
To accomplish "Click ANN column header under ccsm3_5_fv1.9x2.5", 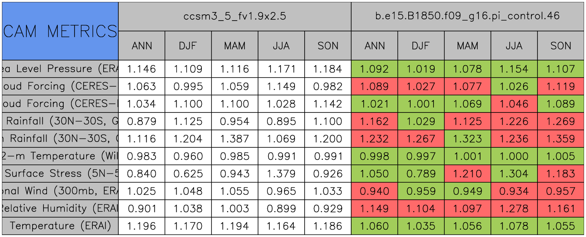I will pyautogui.click(x=142, y=46).
